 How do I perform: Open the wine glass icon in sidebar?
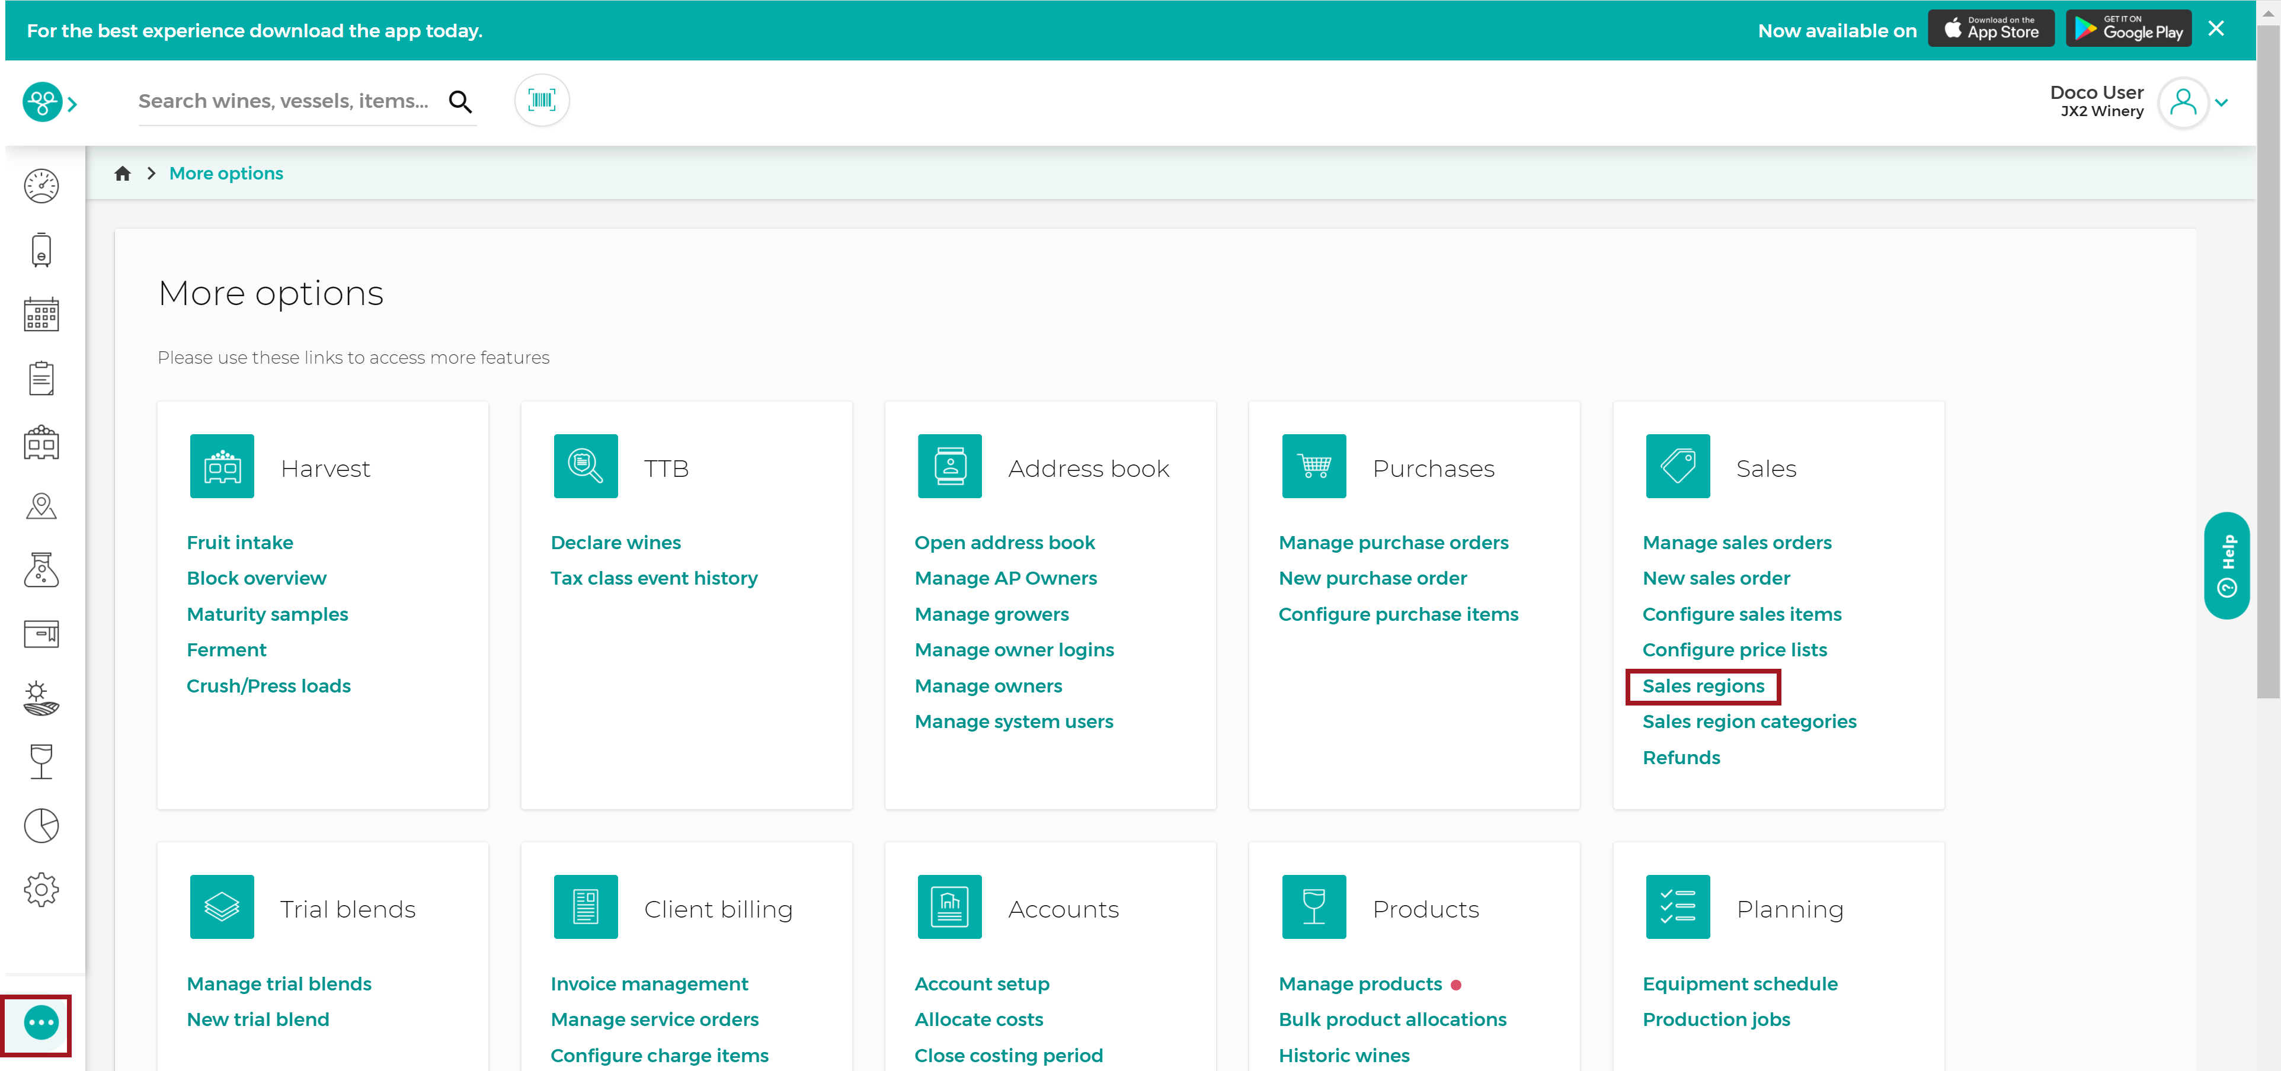click(41, 761)
